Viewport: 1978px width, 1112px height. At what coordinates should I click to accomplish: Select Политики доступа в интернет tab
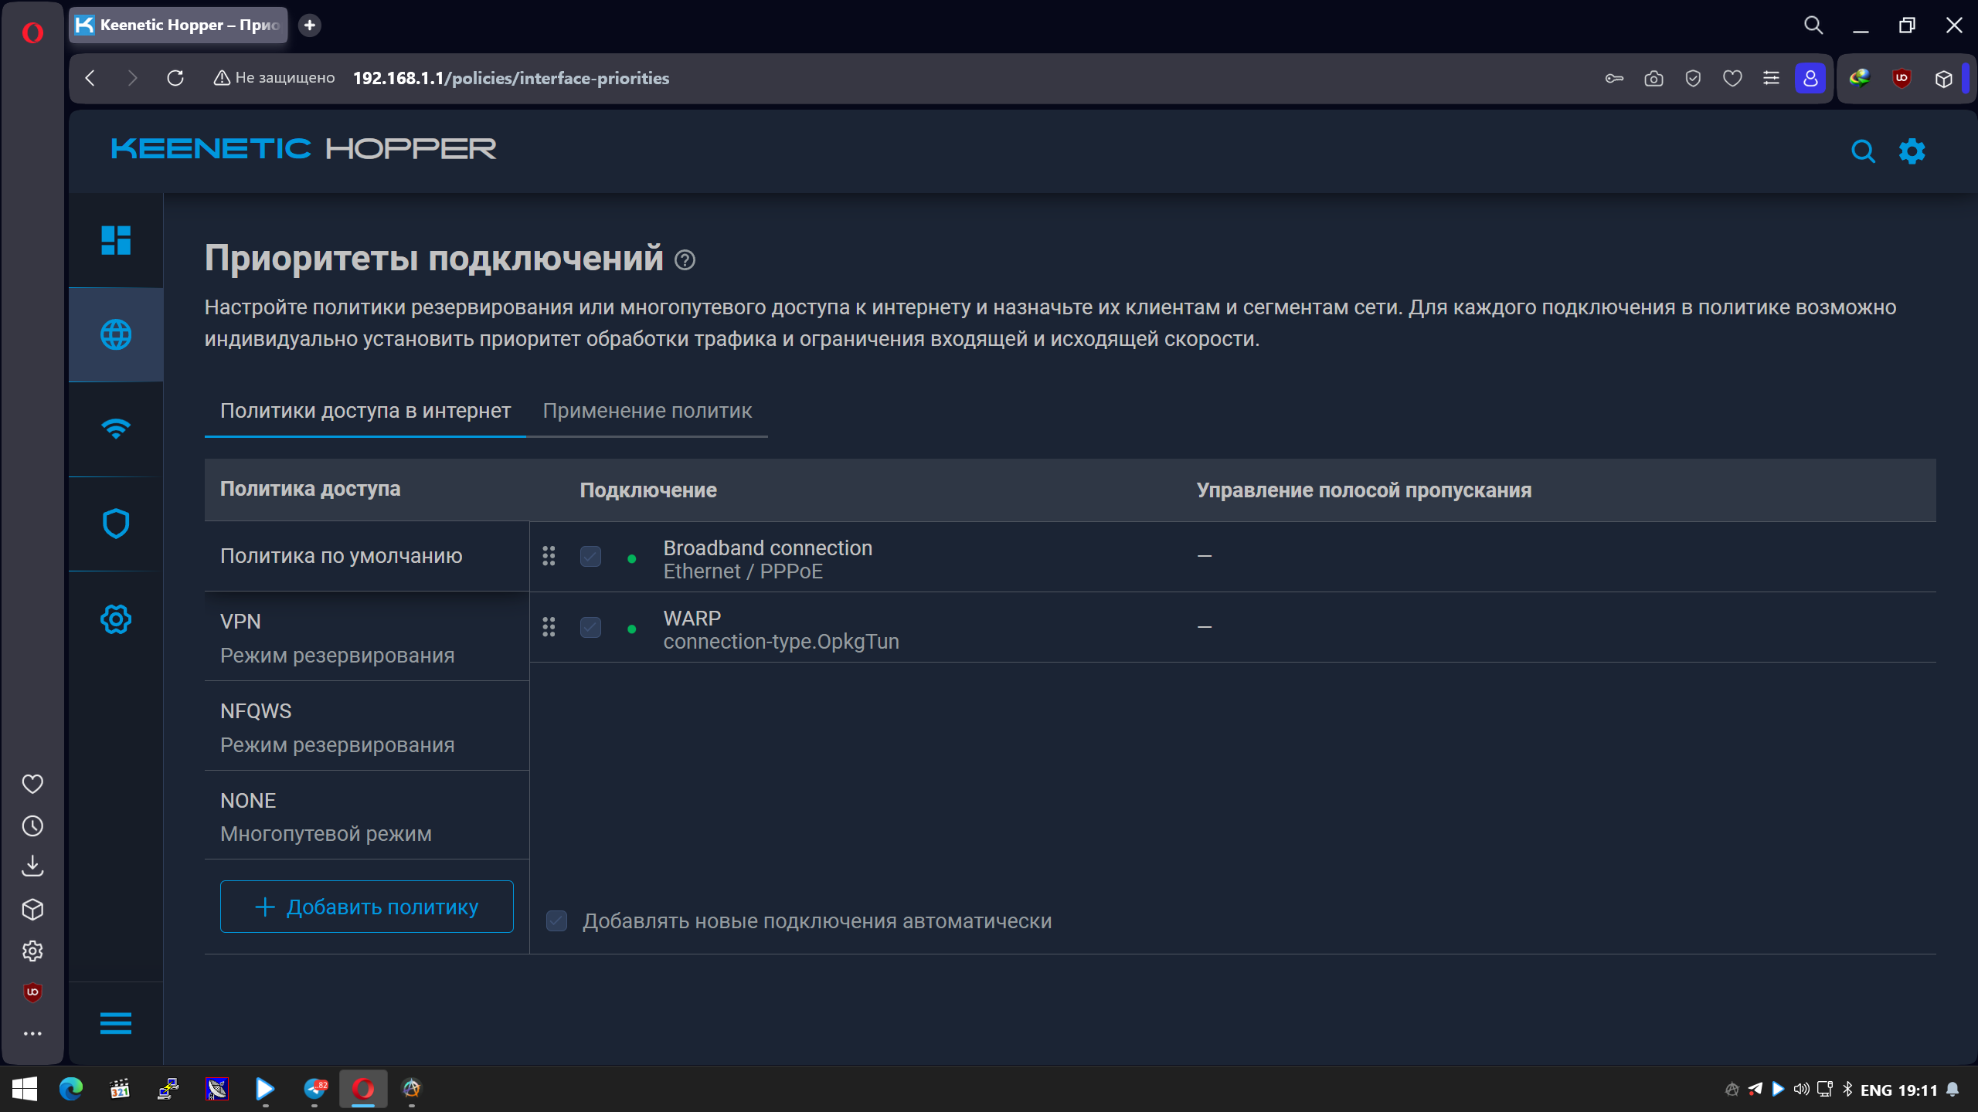(365, 411)
